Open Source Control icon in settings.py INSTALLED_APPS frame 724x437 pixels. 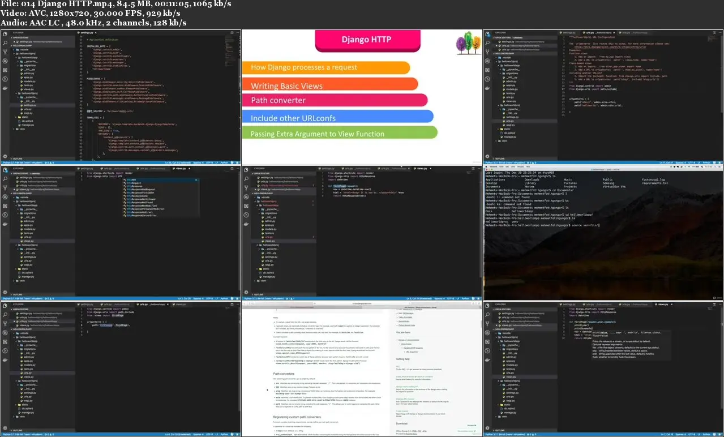coord(5,52)
